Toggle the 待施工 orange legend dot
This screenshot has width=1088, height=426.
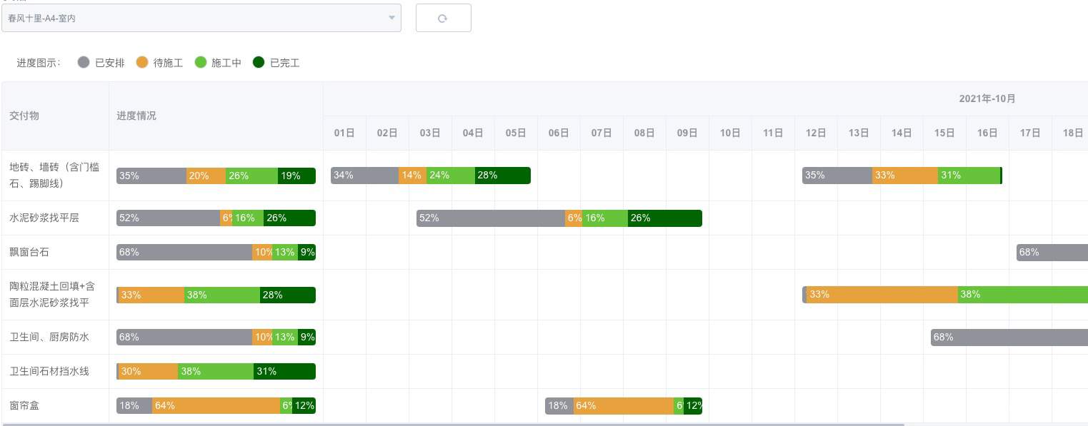point(141,63)
